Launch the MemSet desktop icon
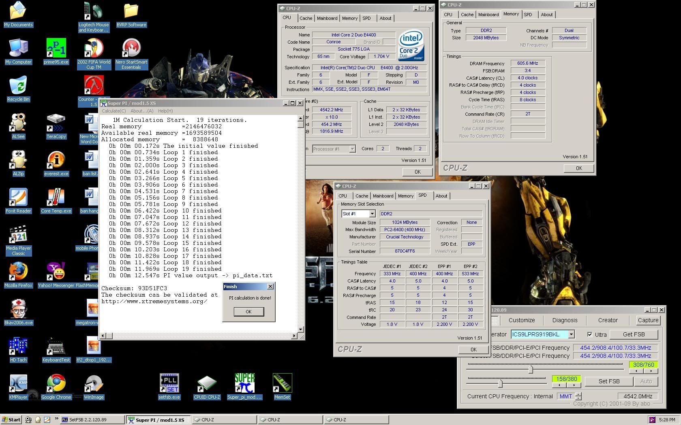The height and width of the screenshot is (425, 681). [282, 387]
